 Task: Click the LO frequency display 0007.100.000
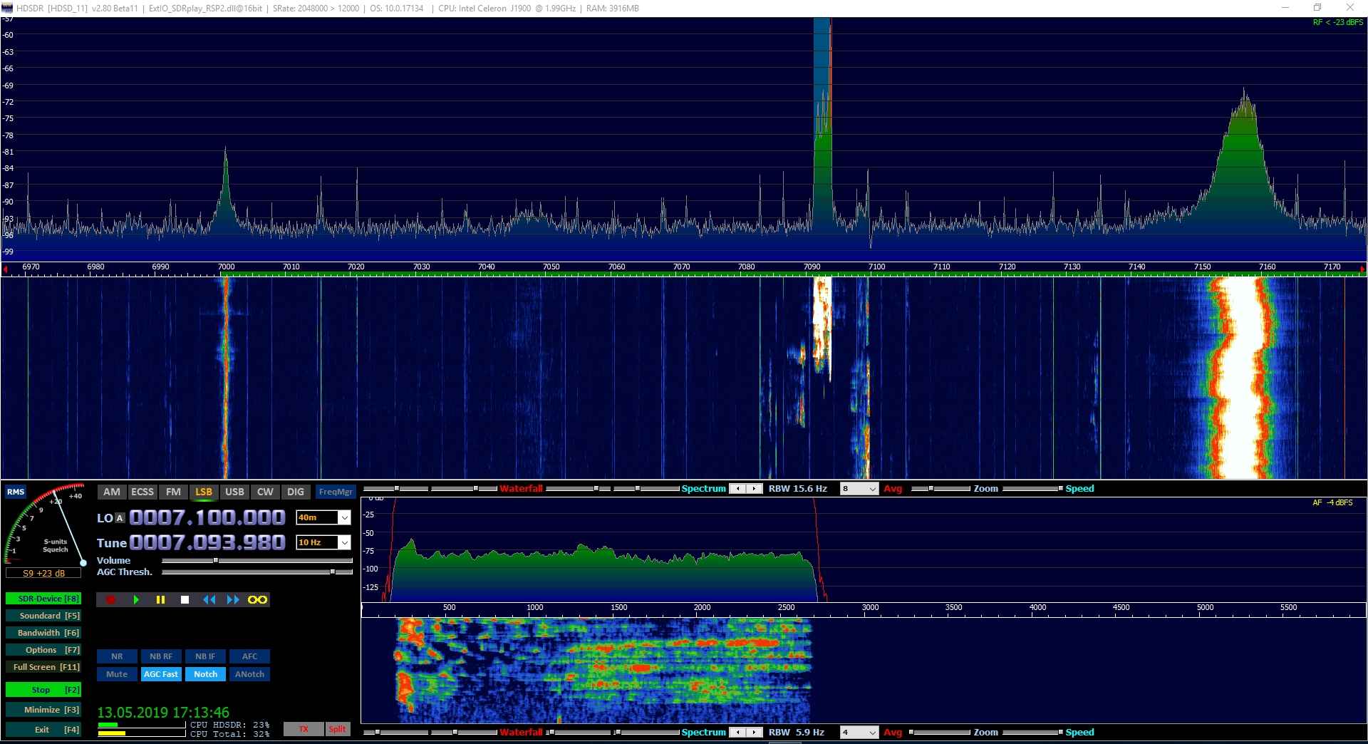pyautogui.click(x=207, y=517)
